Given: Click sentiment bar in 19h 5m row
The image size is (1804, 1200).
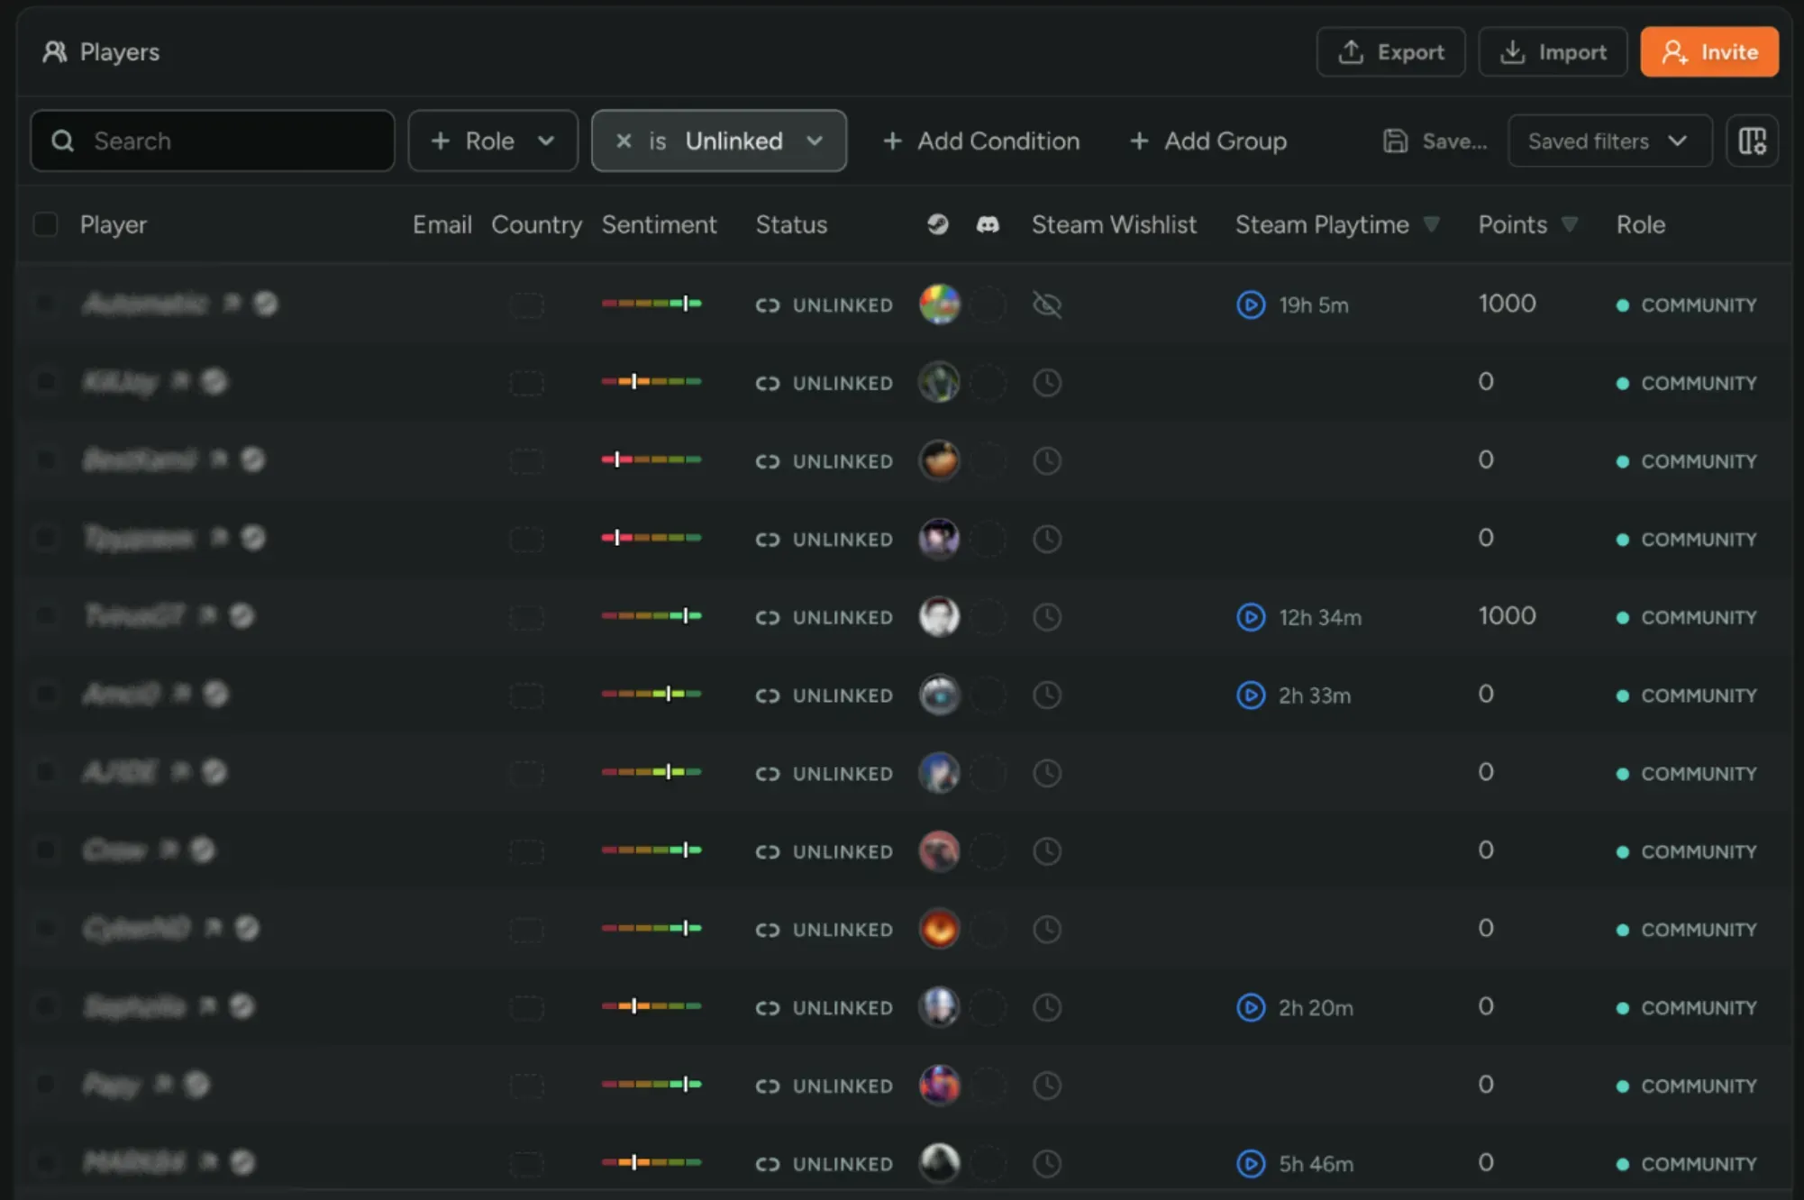Looking at the screenshot, I should click(651, 304).
